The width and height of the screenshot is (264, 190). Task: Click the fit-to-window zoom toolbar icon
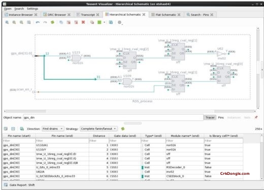tap(29, 22)
